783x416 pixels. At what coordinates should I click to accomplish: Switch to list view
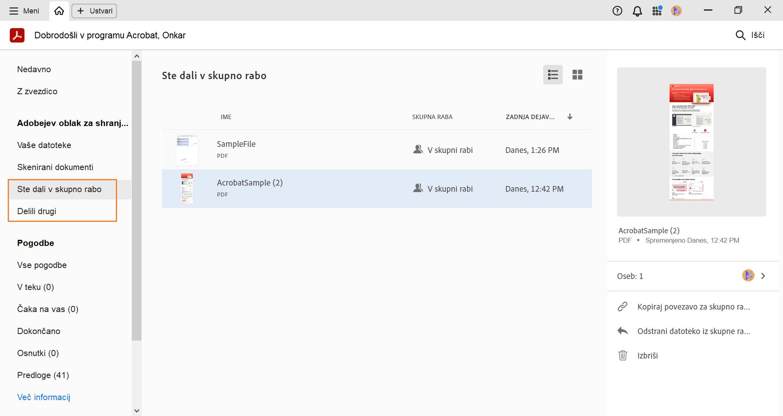pyautogui.click(x=553, y=75)
